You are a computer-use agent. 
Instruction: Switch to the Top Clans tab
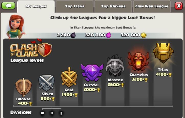pos(75,6)
